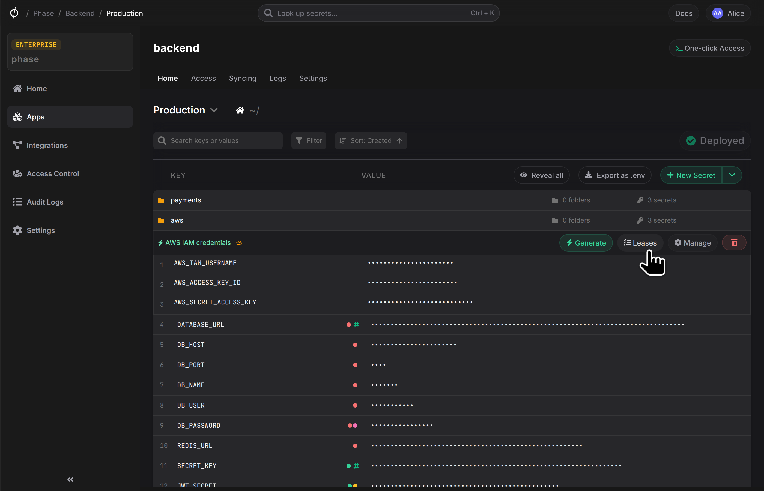Focus the Search keys or values field
Viewport: 764px width, 491px height.
(x=218, y=140)
